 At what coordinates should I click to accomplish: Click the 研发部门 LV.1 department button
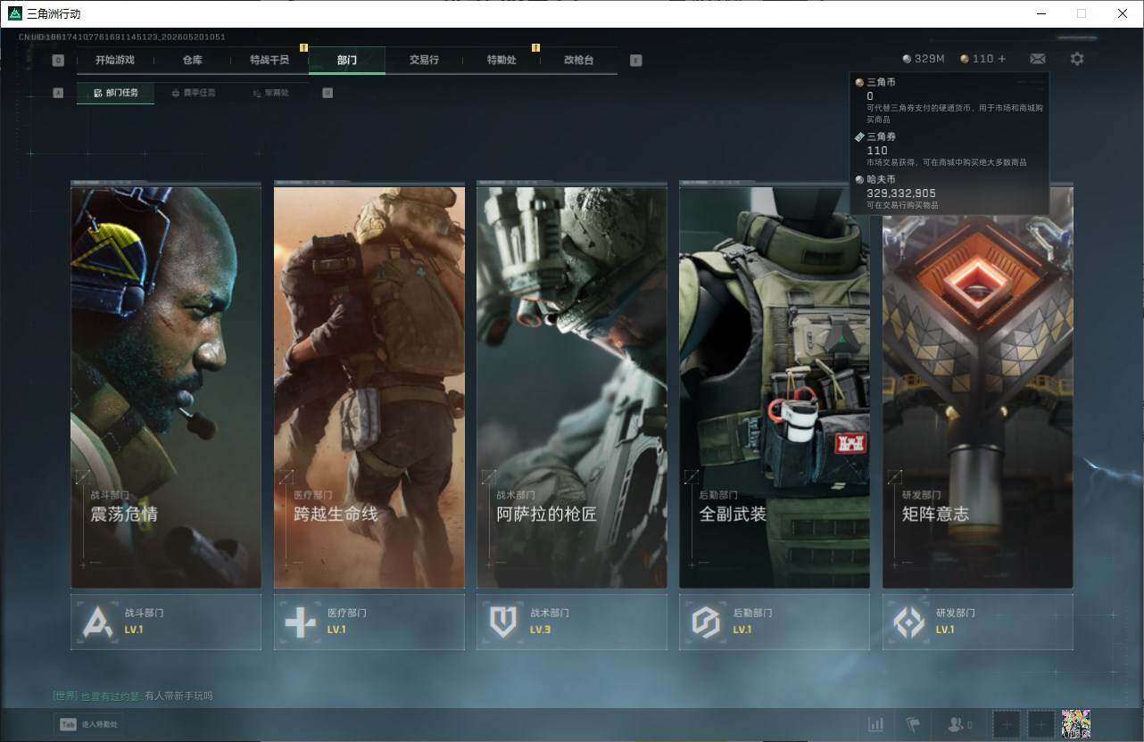(978, 622)
